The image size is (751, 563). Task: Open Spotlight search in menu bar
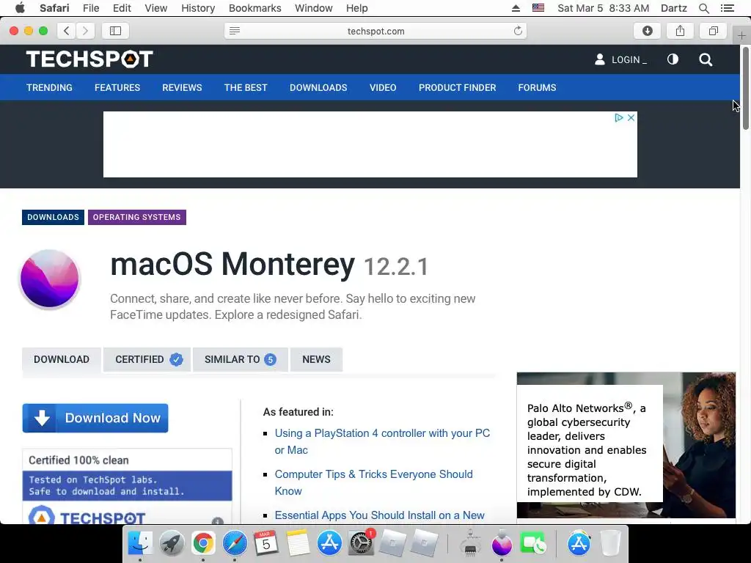pyautogui.click(x=704, y=8)
